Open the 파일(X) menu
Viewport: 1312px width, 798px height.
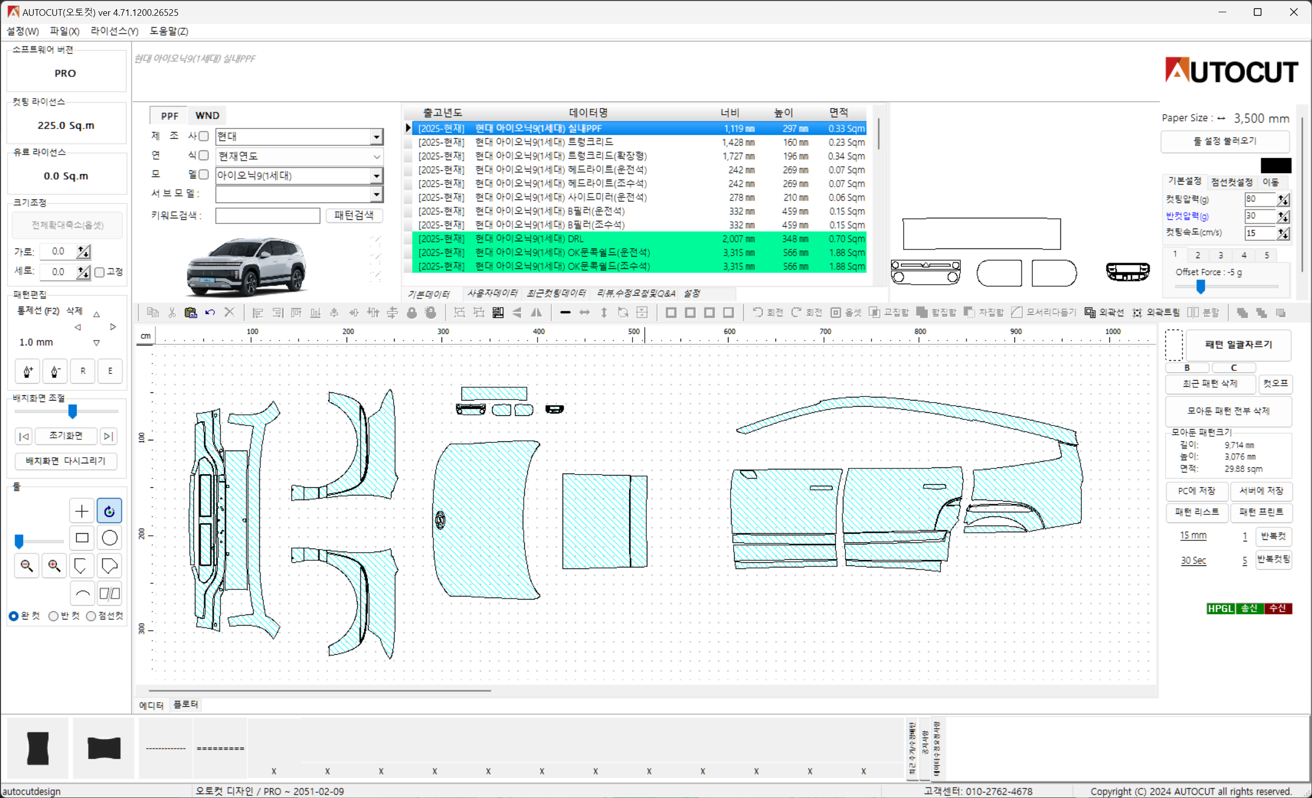point(64,32)
